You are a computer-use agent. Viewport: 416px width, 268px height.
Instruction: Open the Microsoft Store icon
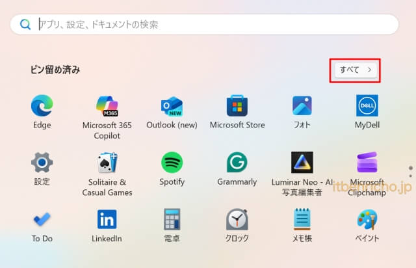(237, 106)
